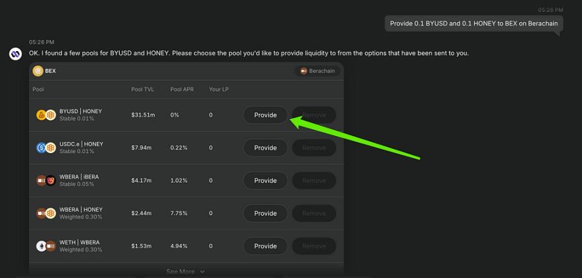This screenshot has height=278, width=582.
Task: Click the USDC.e | HONEY token pair icons
Action: click(x=46, y=148)
